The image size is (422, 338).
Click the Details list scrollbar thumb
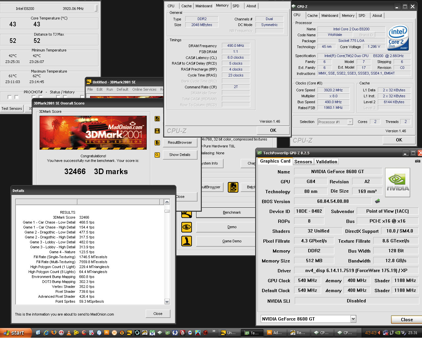click(x=167, y=211)
